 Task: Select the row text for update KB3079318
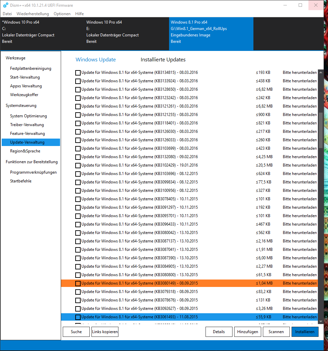140,292
